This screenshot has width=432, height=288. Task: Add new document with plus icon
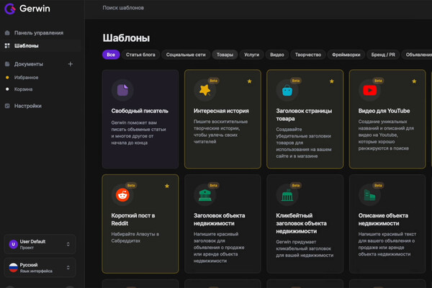coord(70,64)
